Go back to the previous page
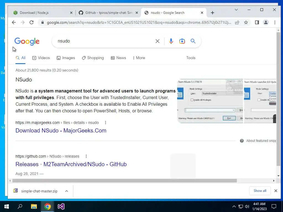The image size is (283, 212). tap(14, 22)
